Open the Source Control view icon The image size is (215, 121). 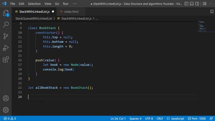[6, 36]
